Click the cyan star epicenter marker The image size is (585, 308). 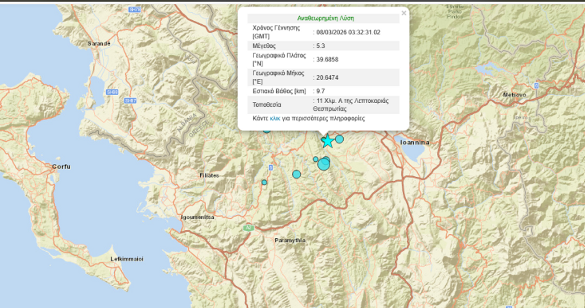tap(327, 141)
